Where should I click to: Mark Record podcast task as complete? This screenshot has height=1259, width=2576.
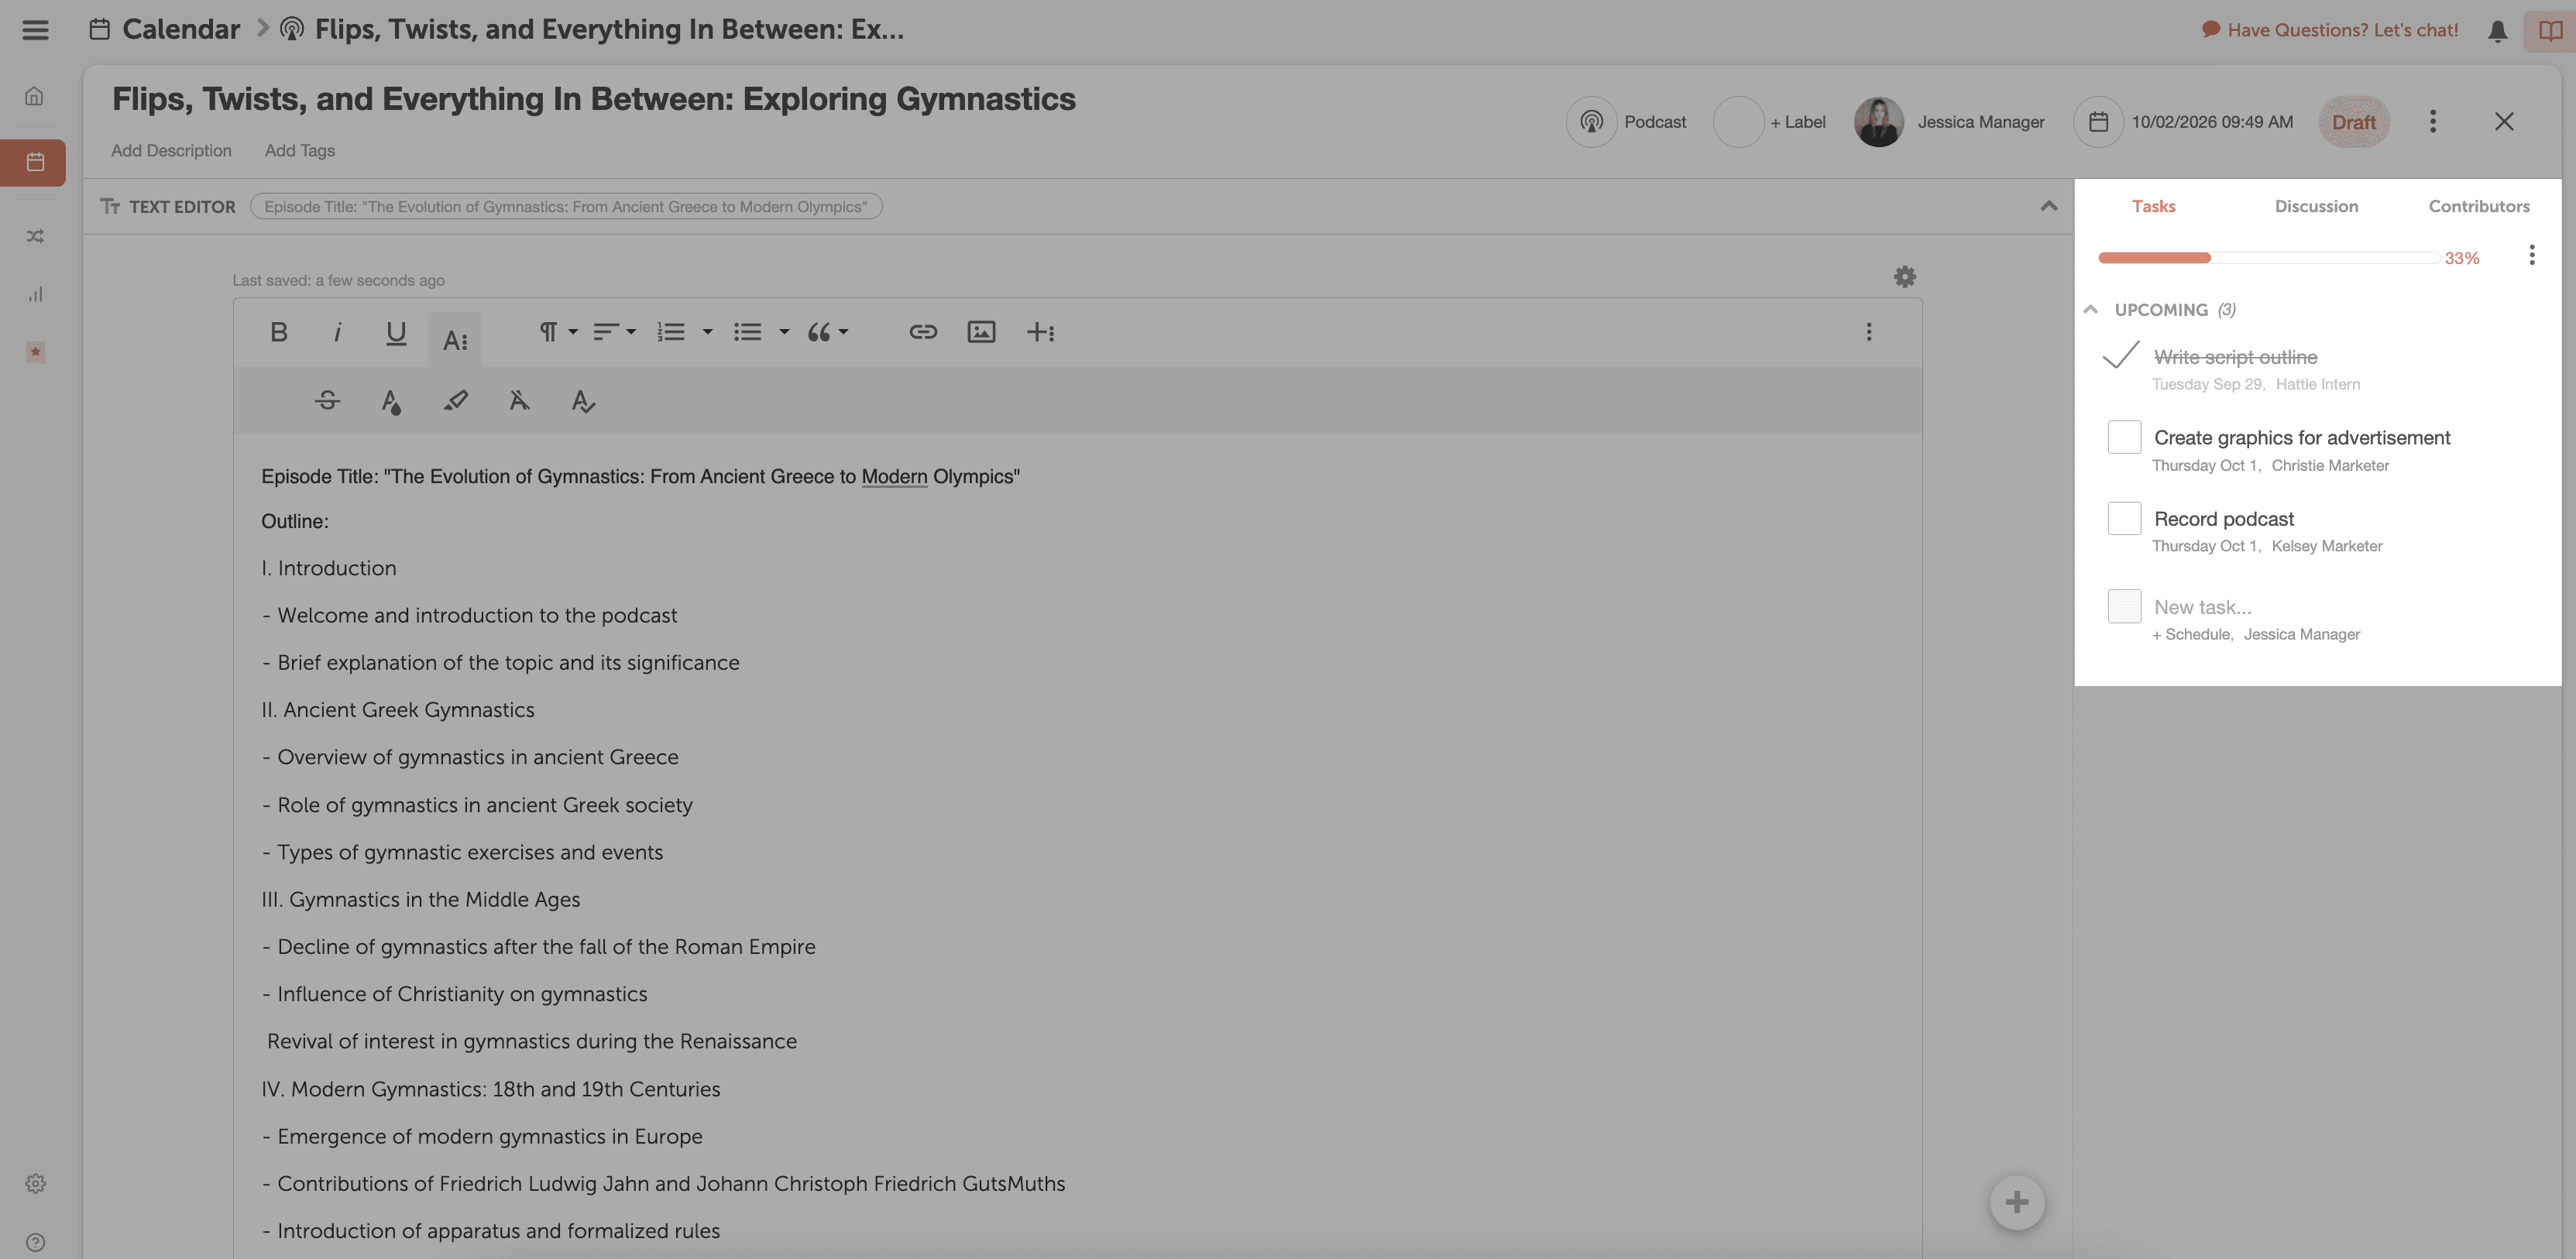2123,519
